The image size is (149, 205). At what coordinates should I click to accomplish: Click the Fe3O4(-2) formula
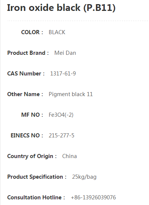[61, 115]
